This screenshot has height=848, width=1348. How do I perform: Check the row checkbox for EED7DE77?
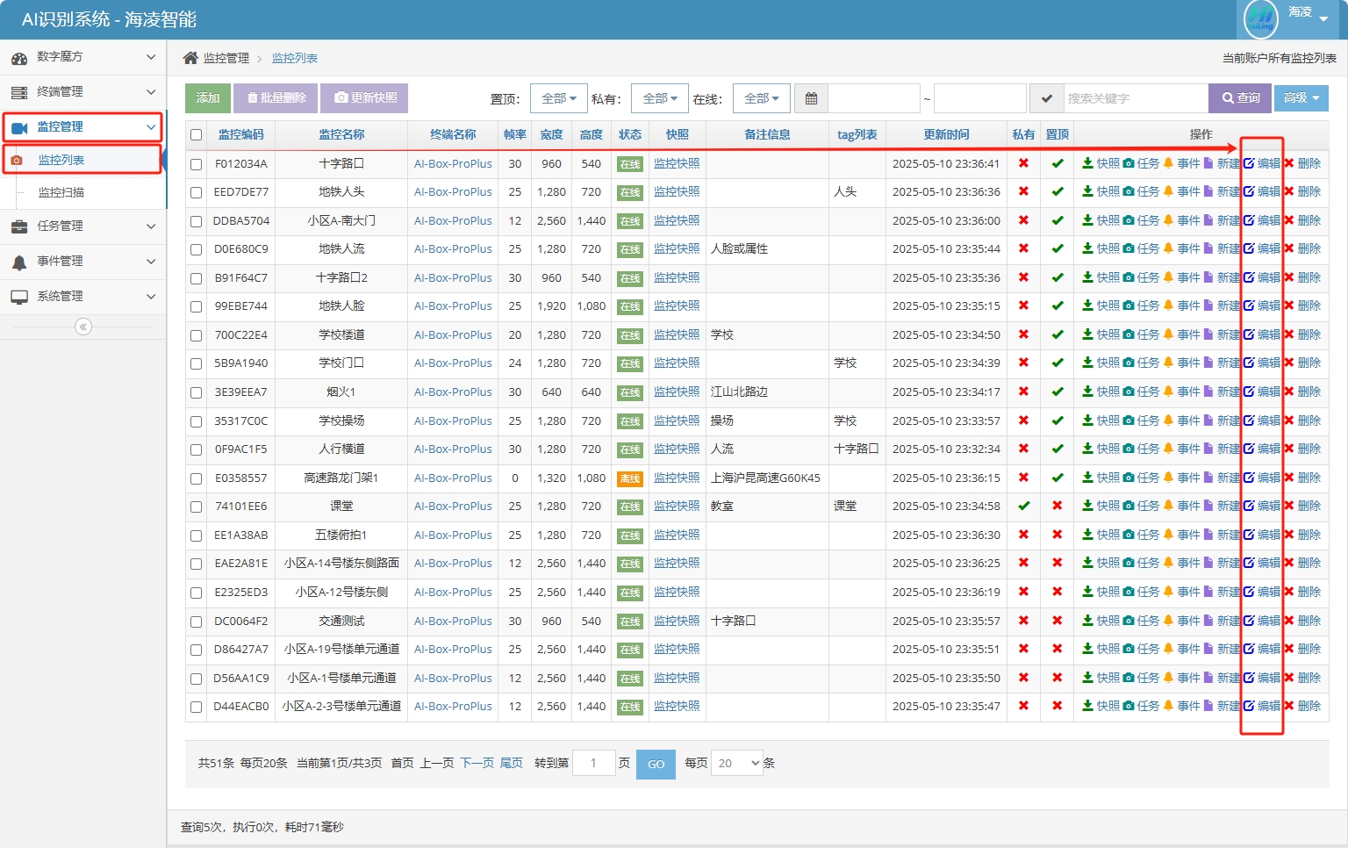pos(197,192)
